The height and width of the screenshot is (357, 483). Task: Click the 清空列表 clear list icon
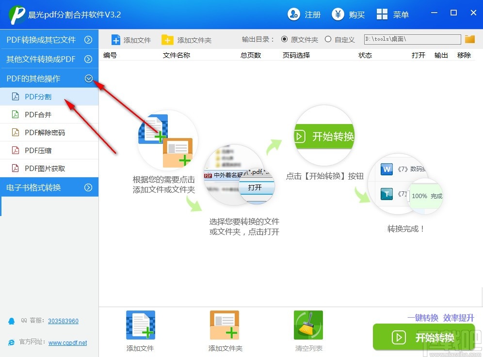(x=308, y=325)
